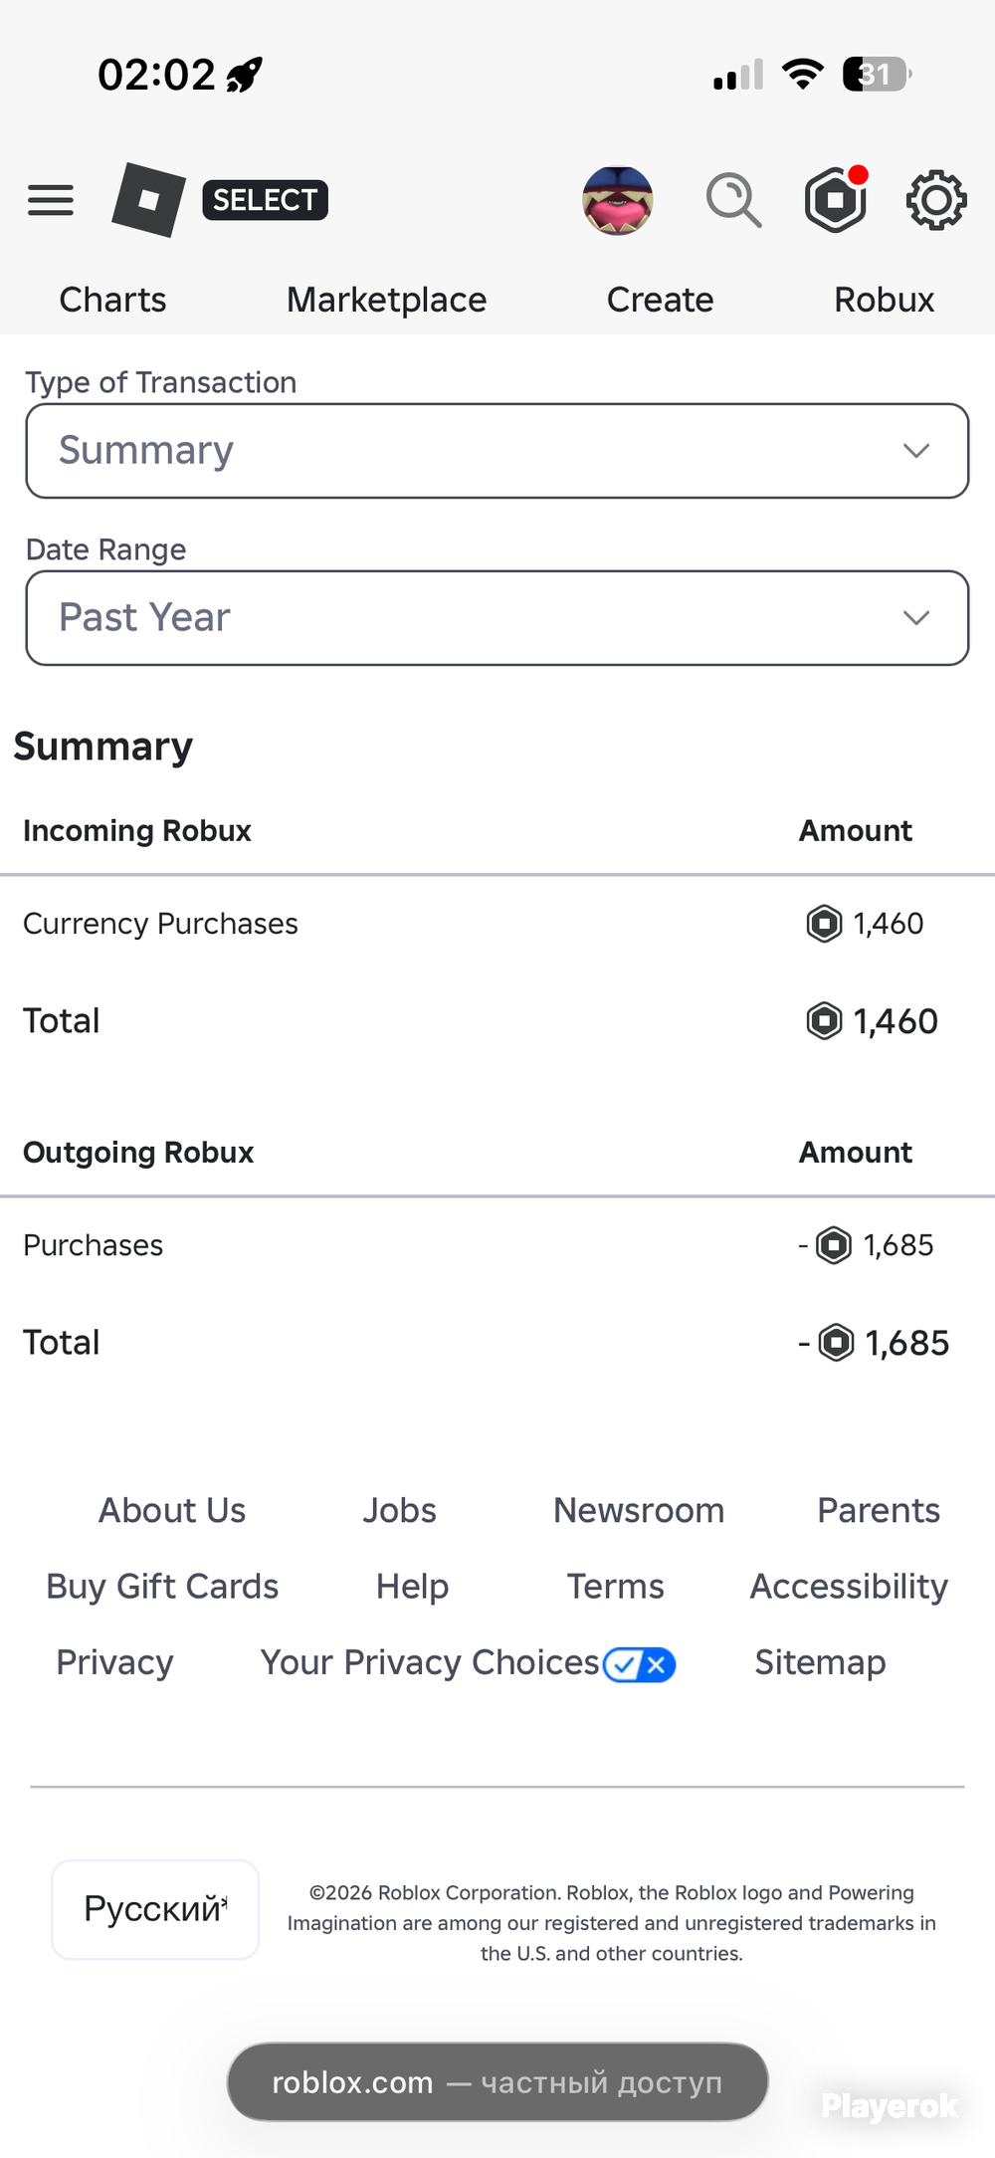Tap the 02:02 clock in status bar
This screenshot has height=2158, width=995.
156,75
